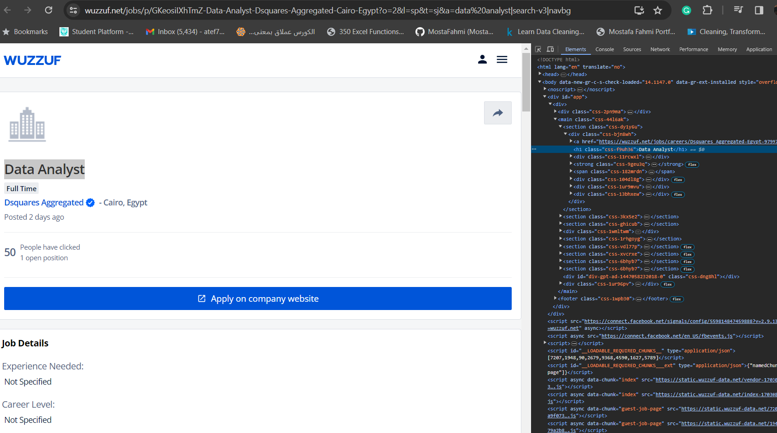Click flex badge on section css-vd177p
This screenshot has height=433, width=777.
(688, 247)
